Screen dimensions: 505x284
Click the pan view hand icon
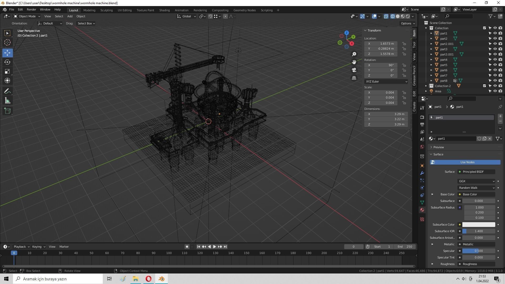(354, 62)
